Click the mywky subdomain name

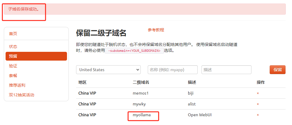tap(139, 104)
